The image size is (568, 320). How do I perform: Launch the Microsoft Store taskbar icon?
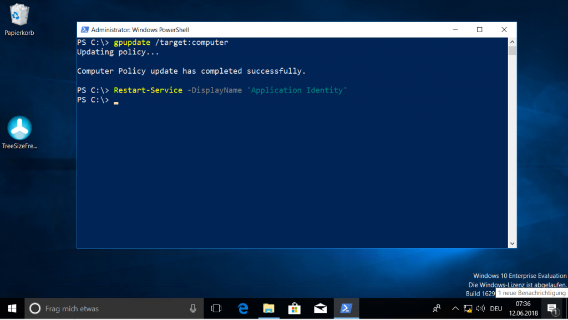point(295,308)
